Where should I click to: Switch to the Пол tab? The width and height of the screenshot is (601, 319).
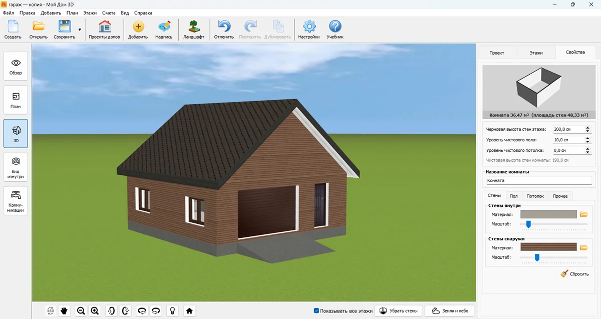click(514, 196)
